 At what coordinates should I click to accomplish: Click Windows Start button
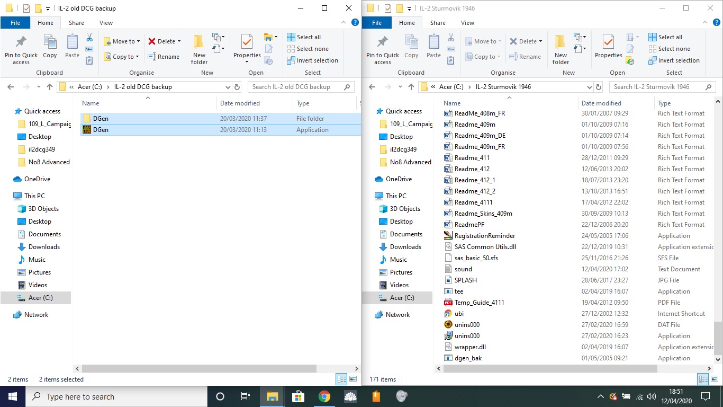pyautogui.click(x=13, y=396)
